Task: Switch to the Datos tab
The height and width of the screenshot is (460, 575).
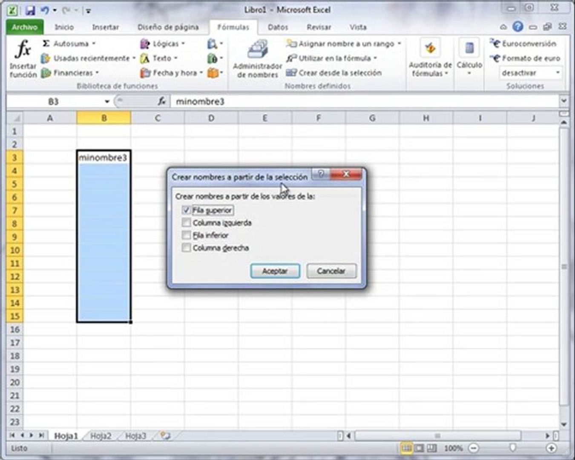Action: pyautogui.click(x=278, y=27)
